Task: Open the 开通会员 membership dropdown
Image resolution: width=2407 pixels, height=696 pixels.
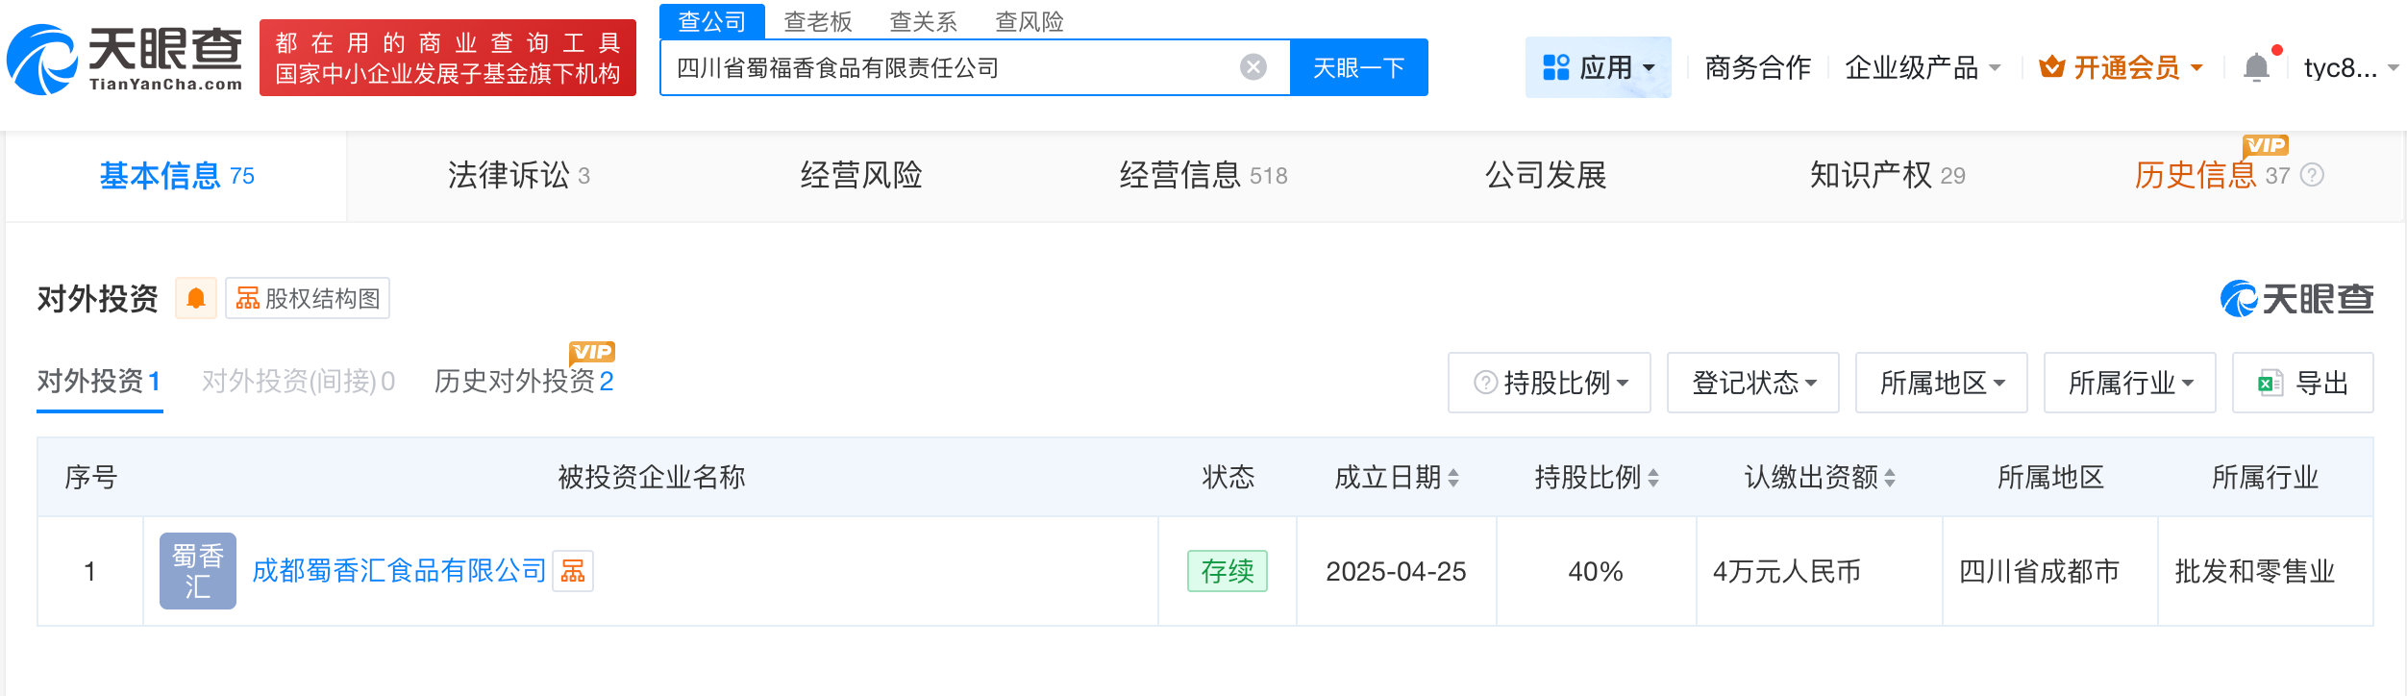Action: pos(2121,67)
